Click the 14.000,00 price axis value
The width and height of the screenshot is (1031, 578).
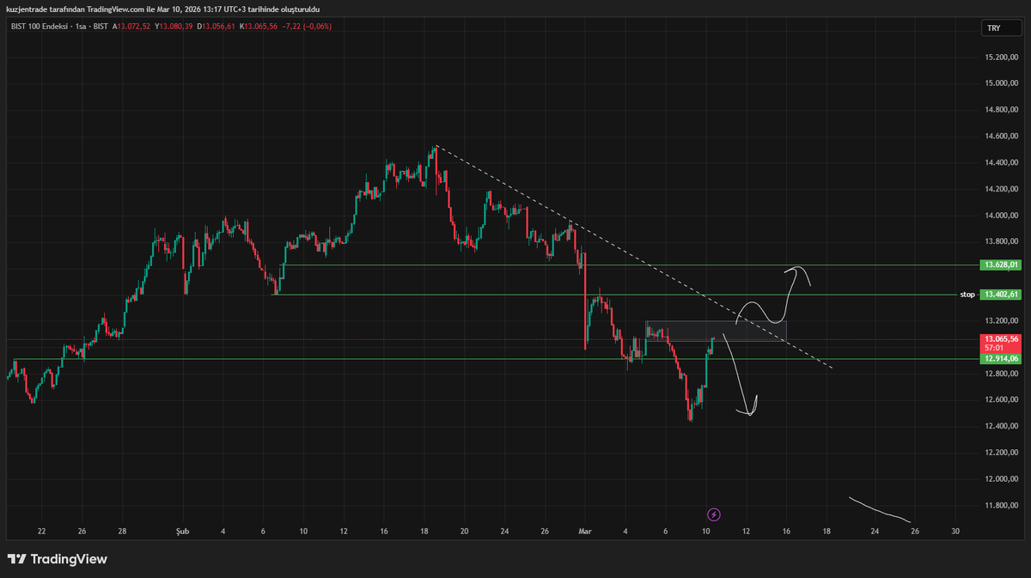[x=1001, y=215]
